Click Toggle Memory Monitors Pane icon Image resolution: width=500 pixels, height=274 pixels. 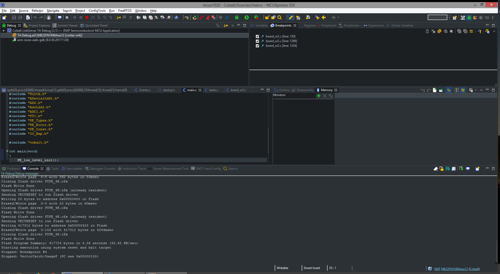[x=449, y=90]
